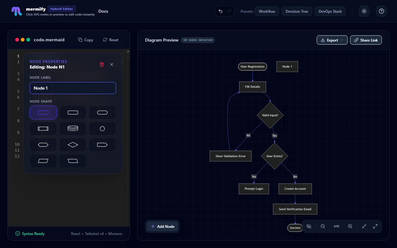Select the rectangle node shape
The image size is (397, 248).
pos(43,113)
